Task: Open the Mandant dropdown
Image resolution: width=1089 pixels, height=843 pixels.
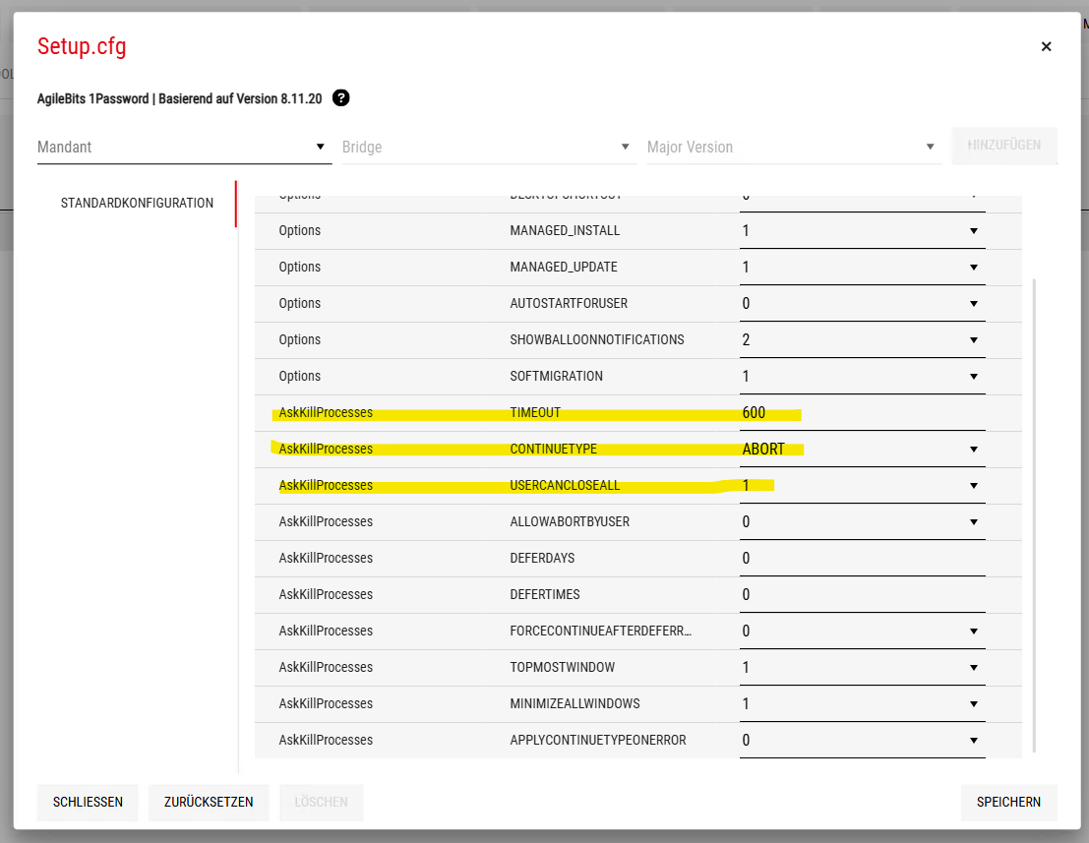Action: 183,147
